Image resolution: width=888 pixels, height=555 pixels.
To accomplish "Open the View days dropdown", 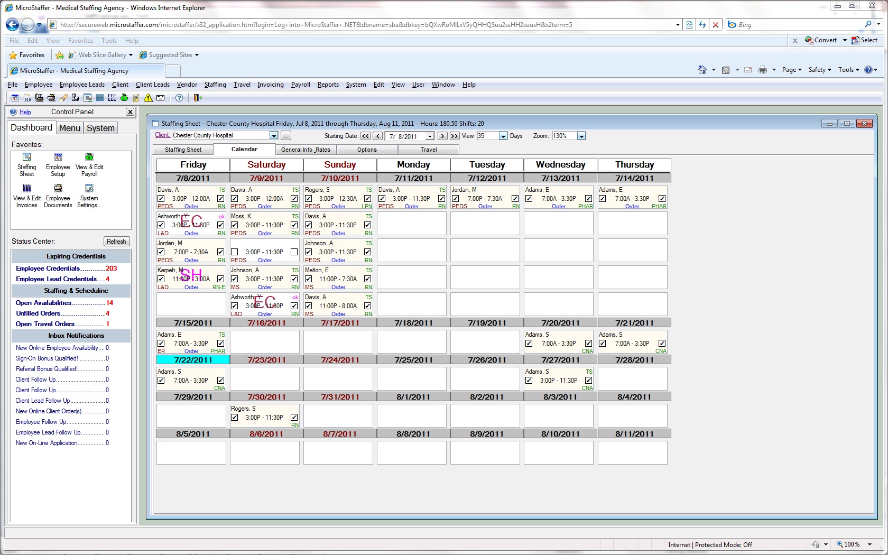I will [x=503, y=136].
